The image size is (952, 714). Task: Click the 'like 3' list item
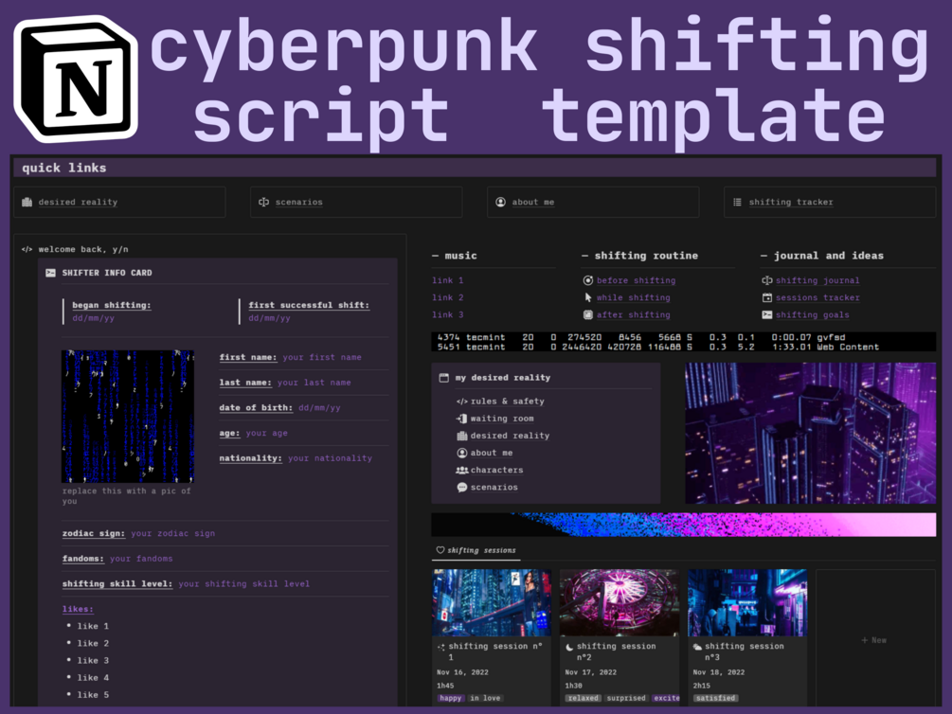pyautogui.click(x=93, y=661)
